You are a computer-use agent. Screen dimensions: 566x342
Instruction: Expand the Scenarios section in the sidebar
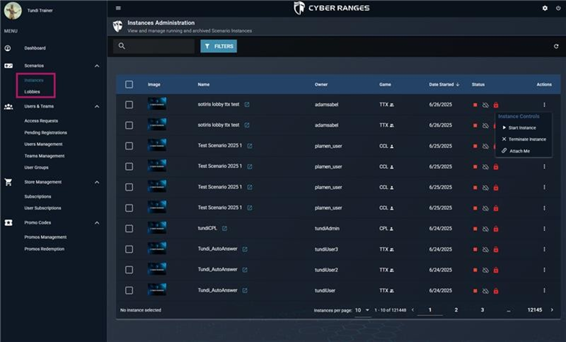pos(97,65)
